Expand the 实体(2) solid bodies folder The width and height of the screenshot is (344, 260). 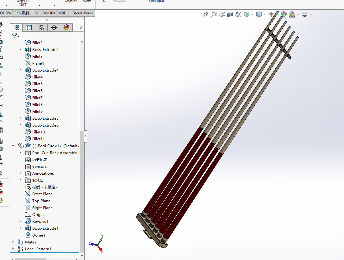point(20,180)
